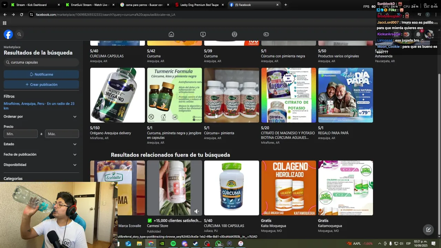This screenshot has height=248, width=441.
Task: Switch to Leeby Dog Premium Bed tab
Action: coord(199,5)
